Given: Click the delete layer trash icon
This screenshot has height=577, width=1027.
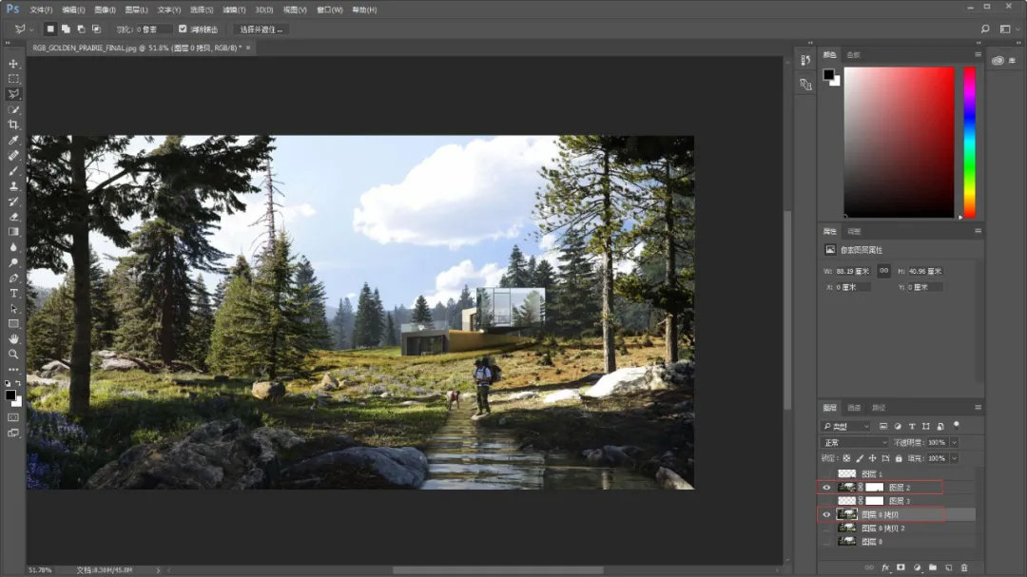Looking at the screenshot, I should tap(964, 567).
